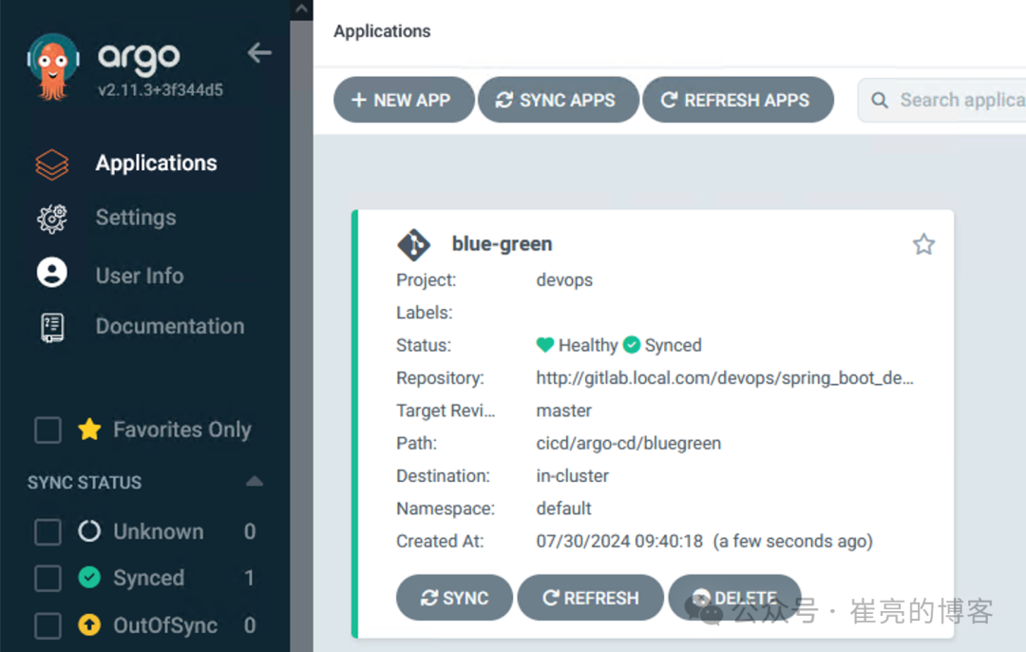
Task: Click the Documentation book icon
Action: click(x=52, y=327)
